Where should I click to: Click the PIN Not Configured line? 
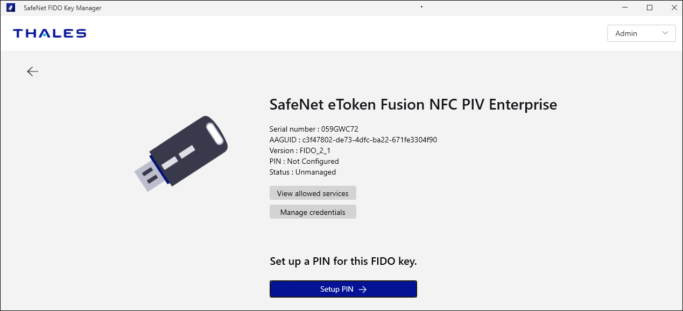click(x=304, y=161)
